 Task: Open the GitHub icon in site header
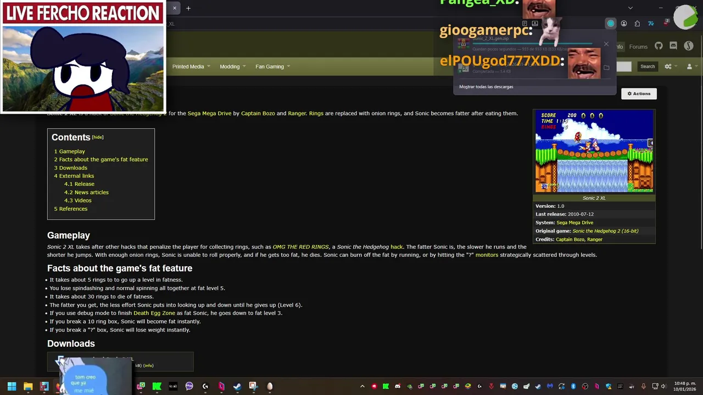pyautogui.click(x=659, y=47)
